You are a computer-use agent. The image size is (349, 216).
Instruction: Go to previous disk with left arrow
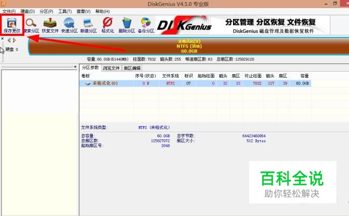9,40
